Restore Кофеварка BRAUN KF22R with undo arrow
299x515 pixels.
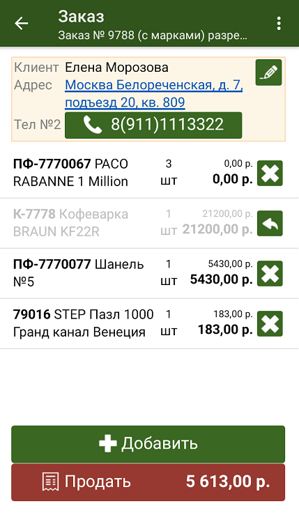(270, 223)
